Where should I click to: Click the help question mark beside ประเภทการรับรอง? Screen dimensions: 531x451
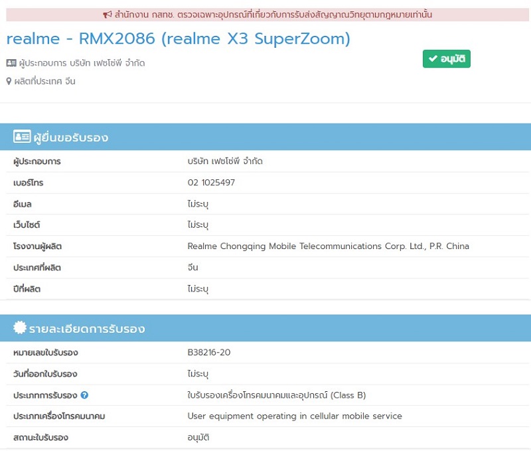coord(84,395)
